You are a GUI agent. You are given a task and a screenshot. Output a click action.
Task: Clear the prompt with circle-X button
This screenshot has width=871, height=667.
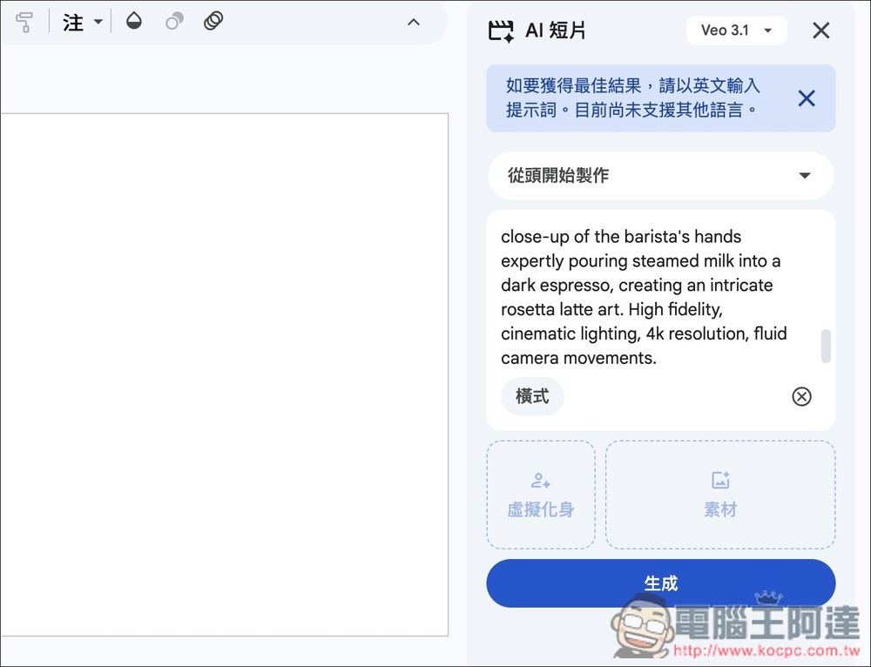pyautogui.click(x=801, y=396)
